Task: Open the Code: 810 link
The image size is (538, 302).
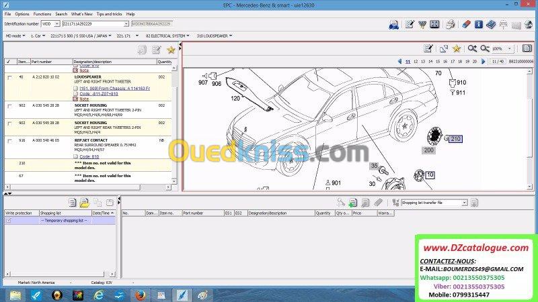Action: click(89, 156)
